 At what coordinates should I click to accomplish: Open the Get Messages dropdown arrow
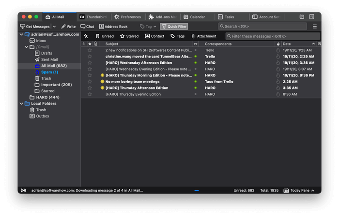point(54,26)
